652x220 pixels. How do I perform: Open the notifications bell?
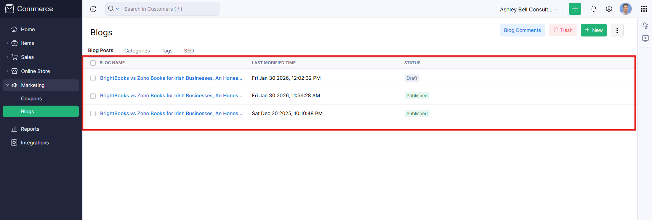click(x=593, y=9)
